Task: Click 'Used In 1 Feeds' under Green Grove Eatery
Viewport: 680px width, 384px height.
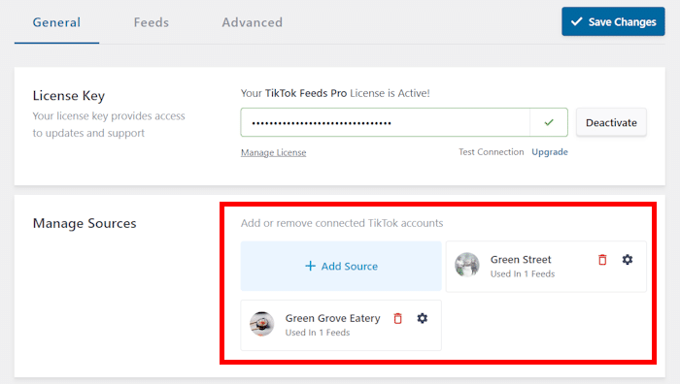Action: tap(318, 333)
